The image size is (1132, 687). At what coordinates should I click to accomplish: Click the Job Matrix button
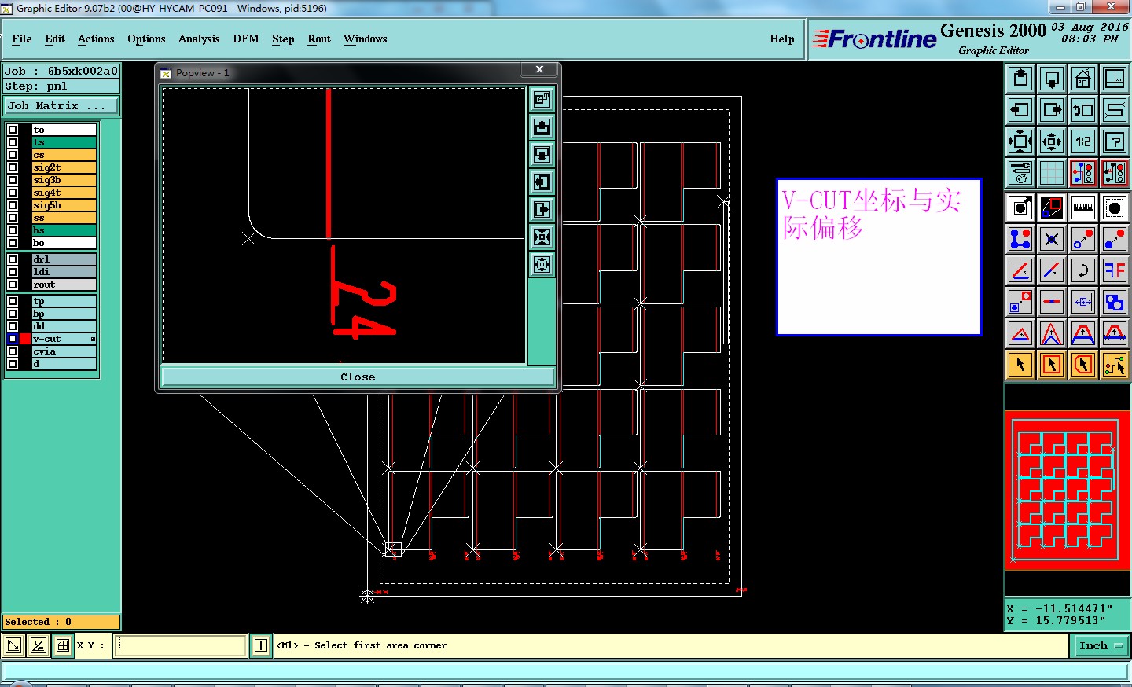pos(61,105)
